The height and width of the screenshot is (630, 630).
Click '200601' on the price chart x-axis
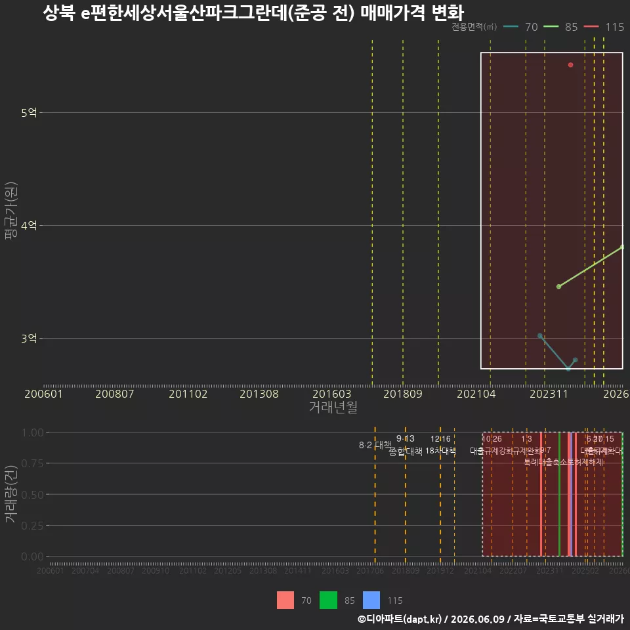[x=43, y=394]
